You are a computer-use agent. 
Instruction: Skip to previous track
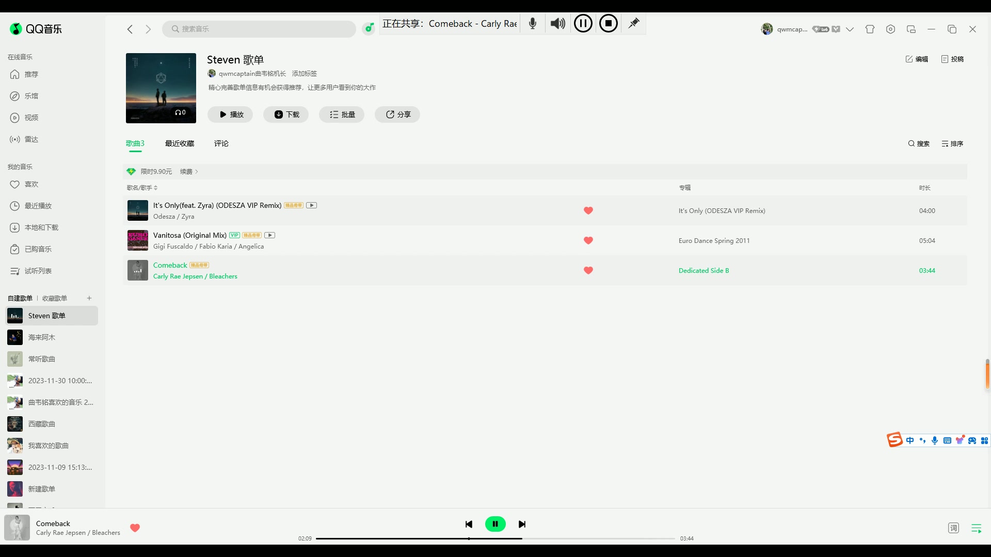point(469,524)
